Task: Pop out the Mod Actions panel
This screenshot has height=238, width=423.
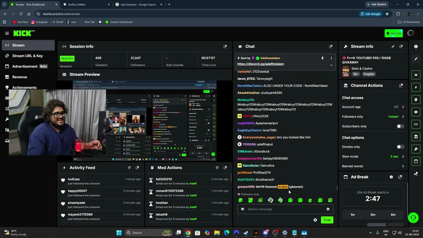Action: click(225, 168)
